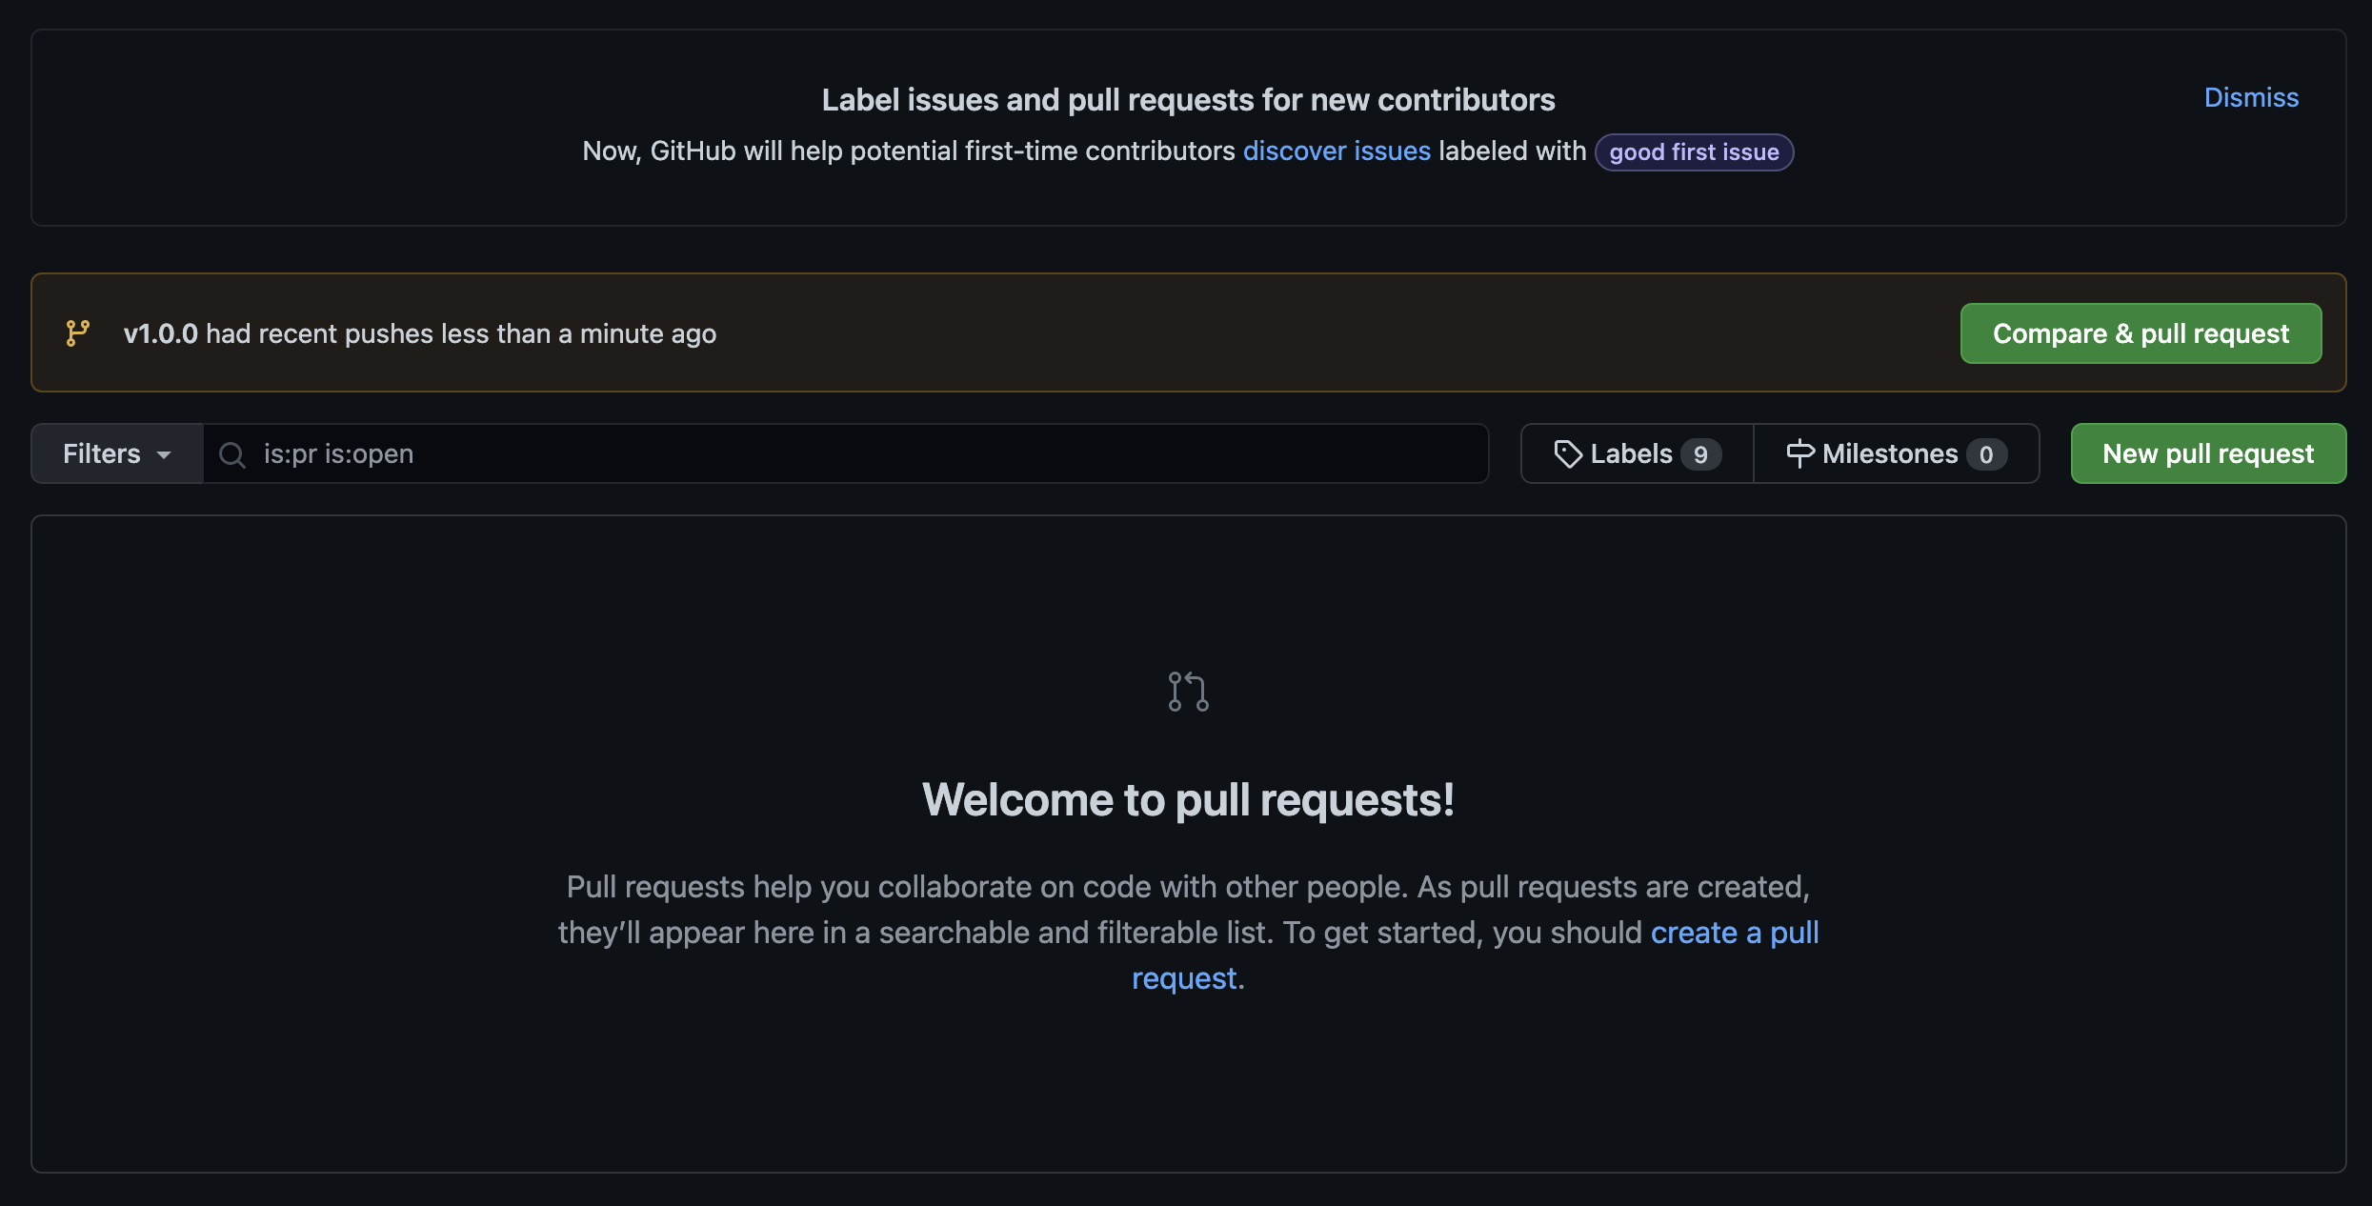Click the branch/fork icon in notification banner
2372x1206 pixels.
pos(77,331)
